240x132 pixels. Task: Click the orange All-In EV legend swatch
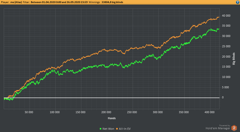117,129
